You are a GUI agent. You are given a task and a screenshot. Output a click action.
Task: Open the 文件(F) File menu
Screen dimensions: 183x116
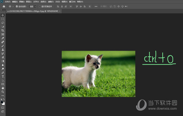coord(8,2)
